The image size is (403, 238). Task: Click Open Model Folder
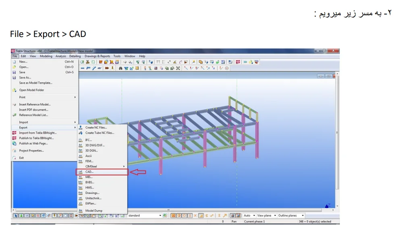point(45,90)
